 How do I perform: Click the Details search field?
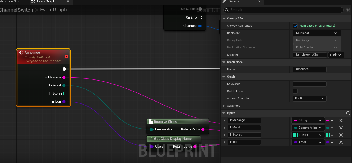click(284, 10)
